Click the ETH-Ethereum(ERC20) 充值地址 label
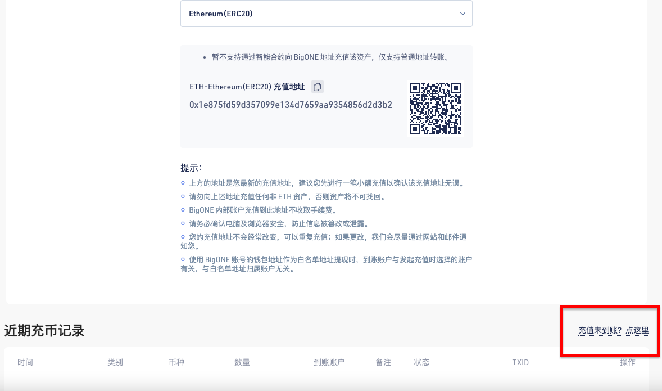The height and width of the screenshot is (391, 662). pyautogui.click(x=247, y=87)
